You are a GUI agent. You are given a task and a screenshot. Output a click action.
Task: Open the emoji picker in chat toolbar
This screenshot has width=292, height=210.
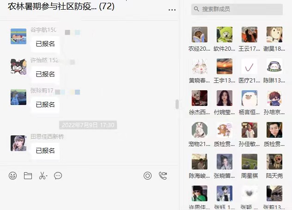(x=12, y=175)
